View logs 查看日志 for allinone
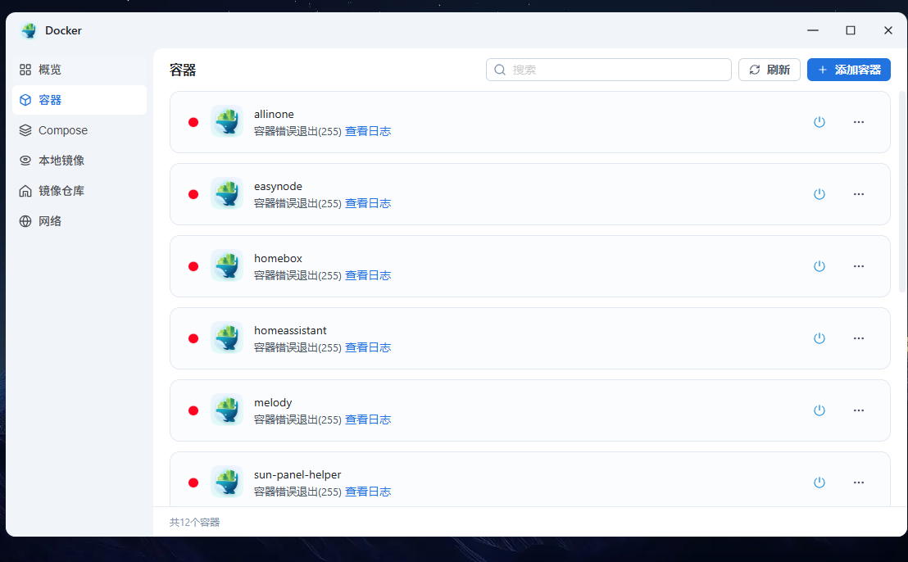Viewport: 908px width, 562px height. point(368,131)
